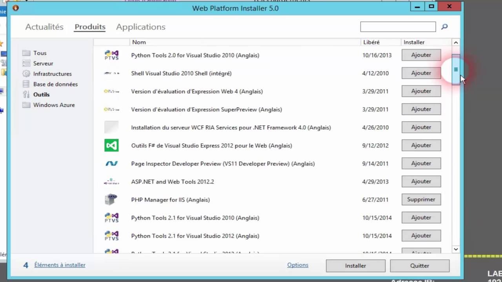502x282 pixels.
Task: Click the Expression Web 4 product icon
Action: pyautogui.click(x=111, y=91)
